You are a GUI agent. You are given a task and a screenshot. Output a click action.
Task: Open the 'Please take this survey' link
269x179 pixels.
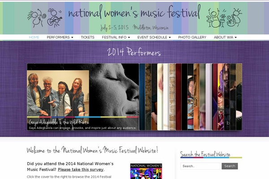click(81, 170)
